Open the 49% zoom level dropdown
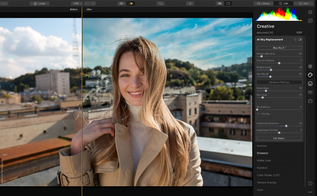317x196 pixels. pyautogui.click(x=77, y=3)
